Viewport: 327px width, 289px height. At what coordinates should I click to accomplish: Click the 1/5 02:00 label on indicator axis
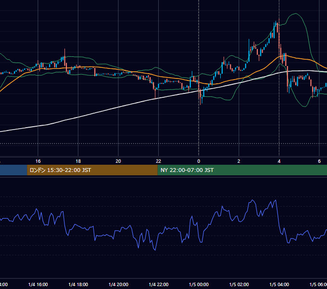pyautogui.click(x=239, y=285)
